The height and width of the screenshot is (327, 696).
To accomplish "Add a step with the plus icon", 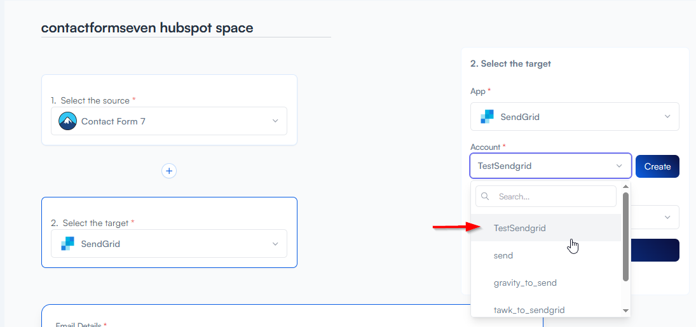I will click(168, 171).
